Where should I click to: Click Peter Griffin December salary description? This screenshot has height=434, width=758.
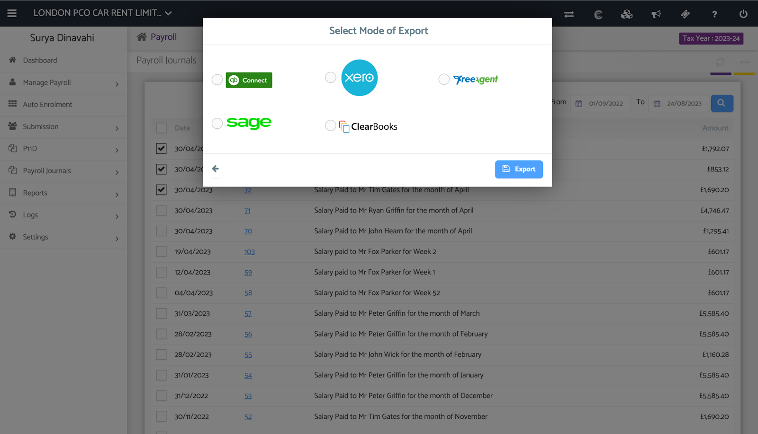tap(403, 396)
